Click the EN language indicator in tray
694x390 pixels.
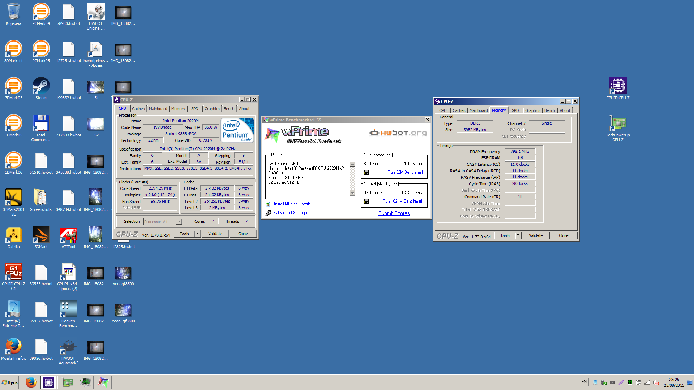(584, 382)
